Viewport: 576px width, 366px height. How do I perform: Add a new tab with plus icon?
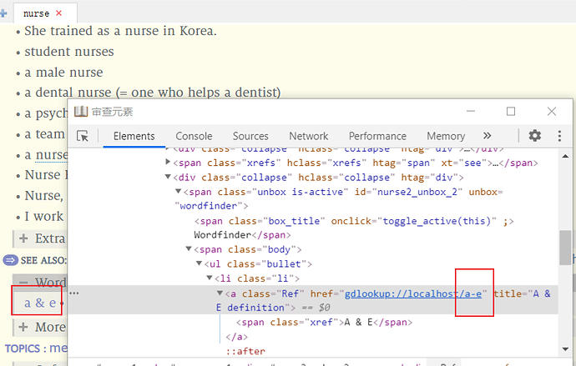point(3,13)
